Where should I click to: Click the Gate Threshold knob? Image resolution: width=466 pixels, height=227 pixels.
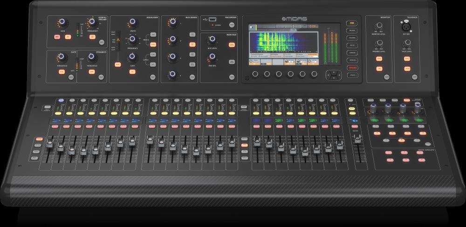point(61,57)
